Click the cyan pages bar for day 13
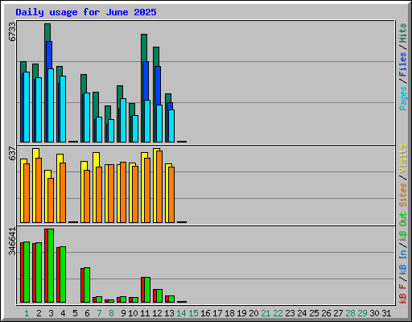Viewport: 412px width, 322px height. pos(171,126)
